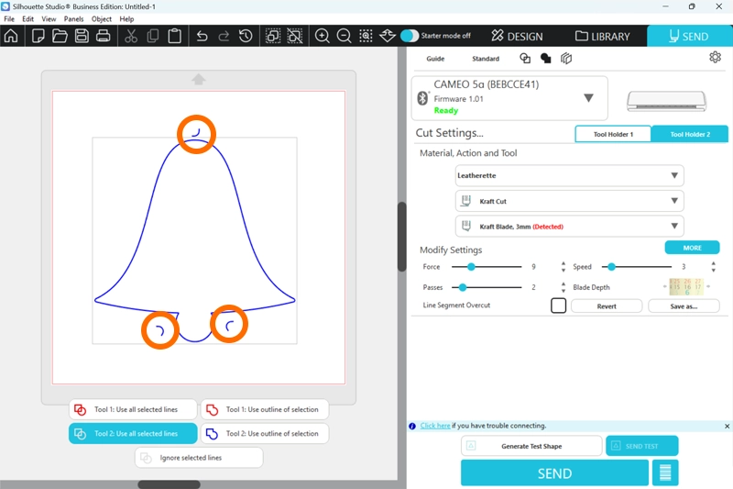Open the Send panel settings gear
Viewport: 733px width, 489px height.
[x=715, y=58]
